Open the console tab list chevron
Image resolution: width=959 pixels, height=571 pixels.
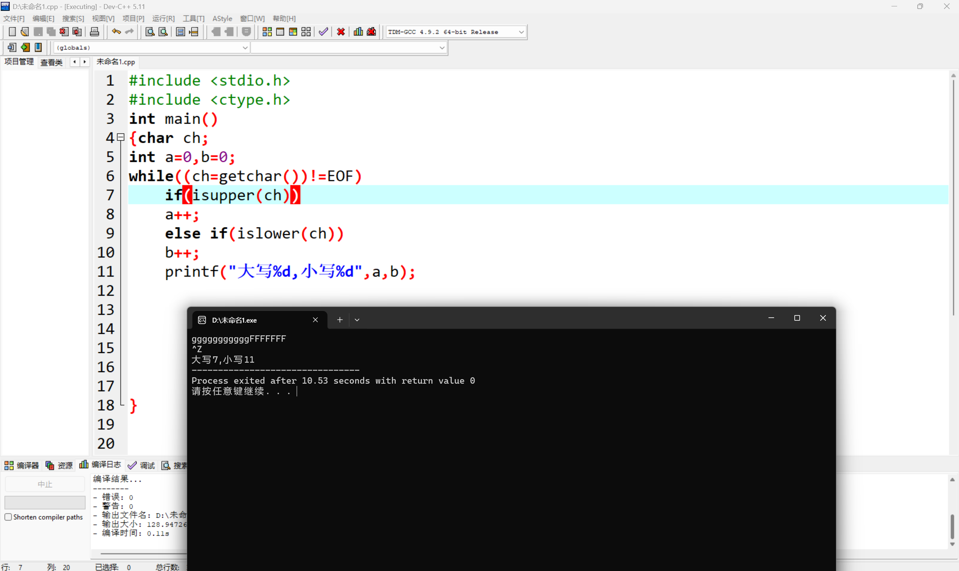click(x=357, y=320)
